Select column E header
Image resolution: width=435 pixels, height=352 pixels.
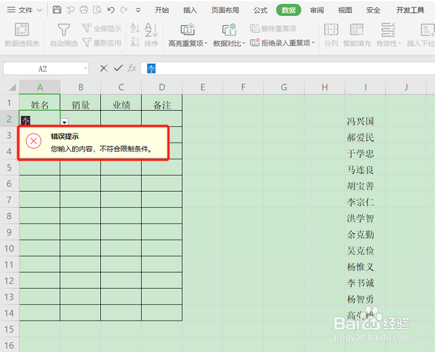point(202,87)
